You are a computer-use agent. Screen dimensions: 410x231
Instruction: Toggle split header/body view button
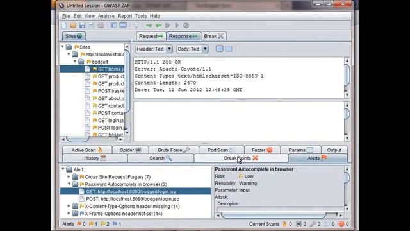[x=219, y=49]
